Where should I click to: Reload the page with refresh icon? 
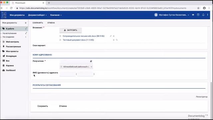[11, 8]
